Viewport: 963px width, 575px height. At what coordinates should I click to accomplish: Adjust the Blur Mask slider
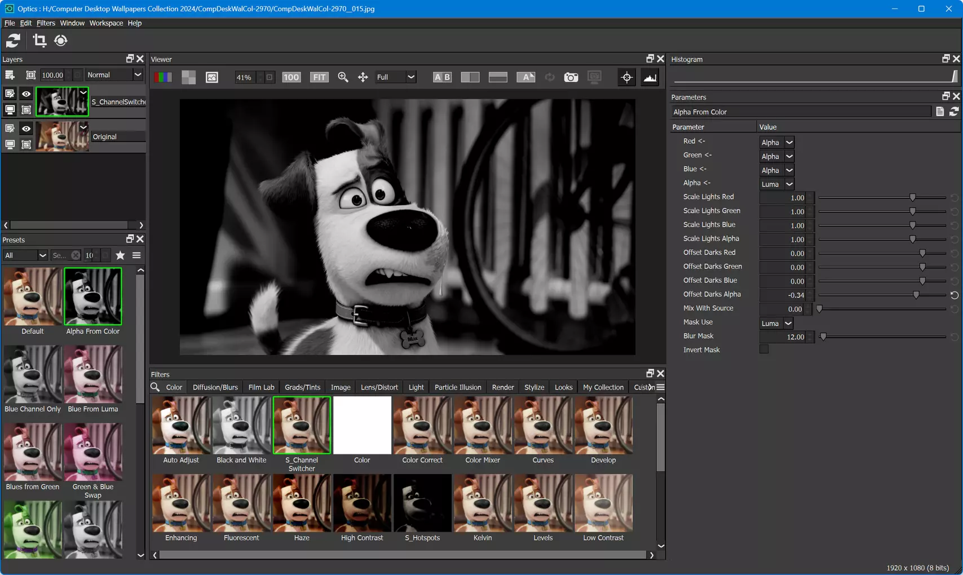coord(823,337)
